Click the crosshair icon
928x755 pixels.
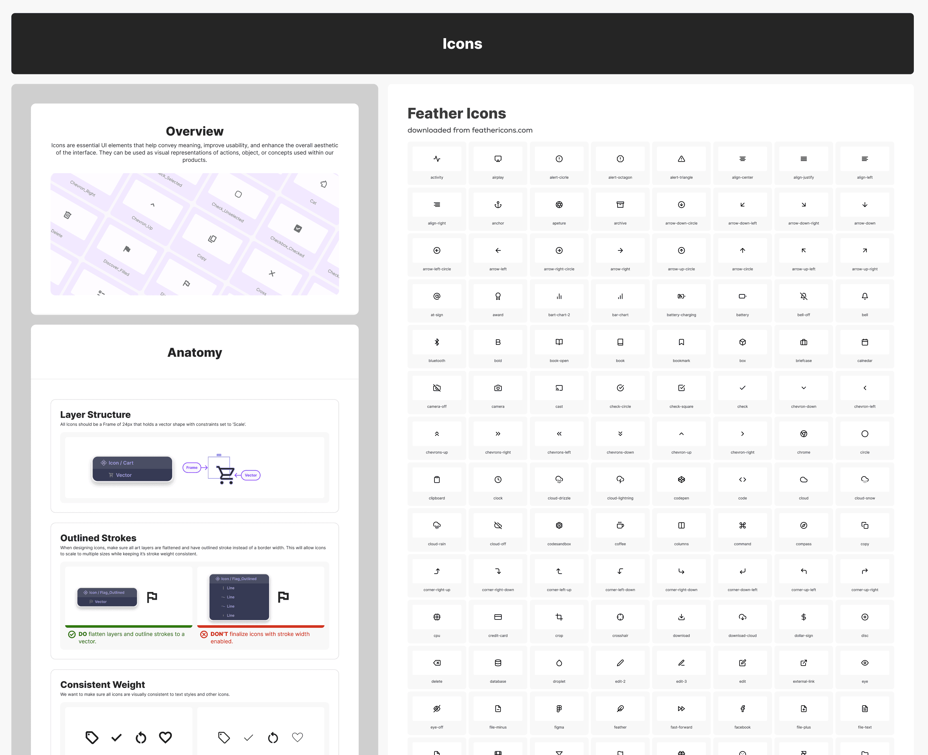coord(620,617)
